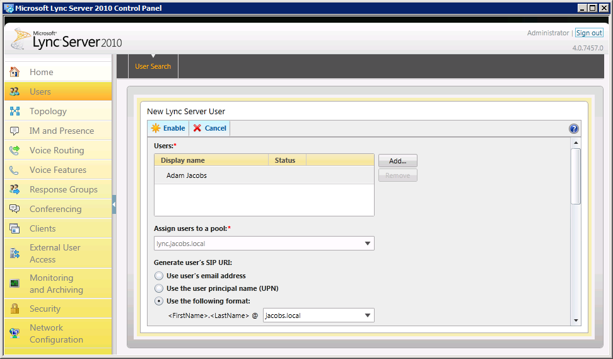Open the jacobs.local domain dropdown

318,315
